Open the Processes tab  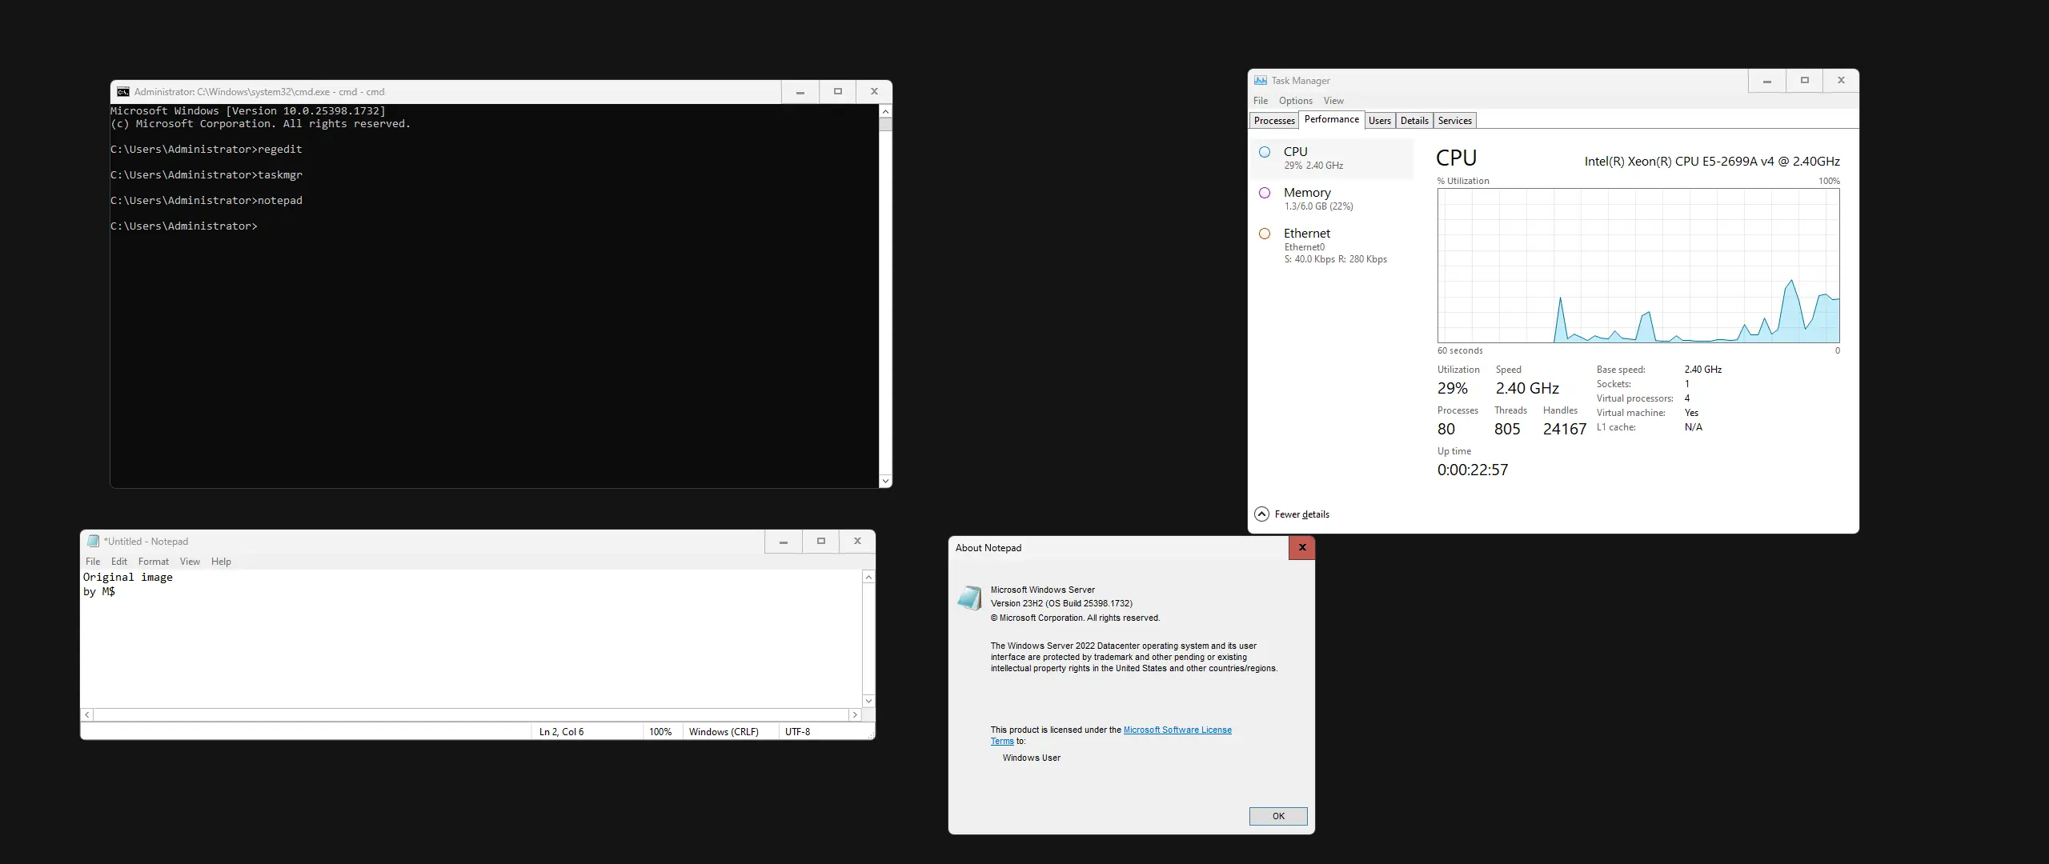pos(1273,121)
